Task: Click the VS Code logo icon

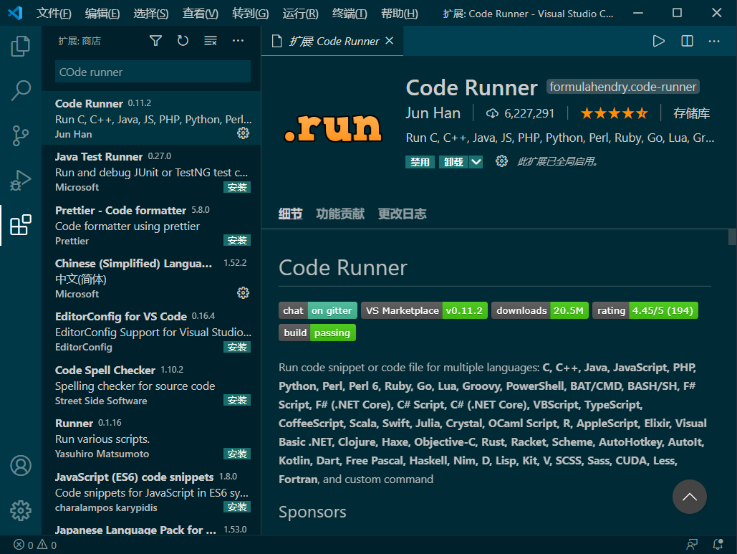Action: (15, 13)
